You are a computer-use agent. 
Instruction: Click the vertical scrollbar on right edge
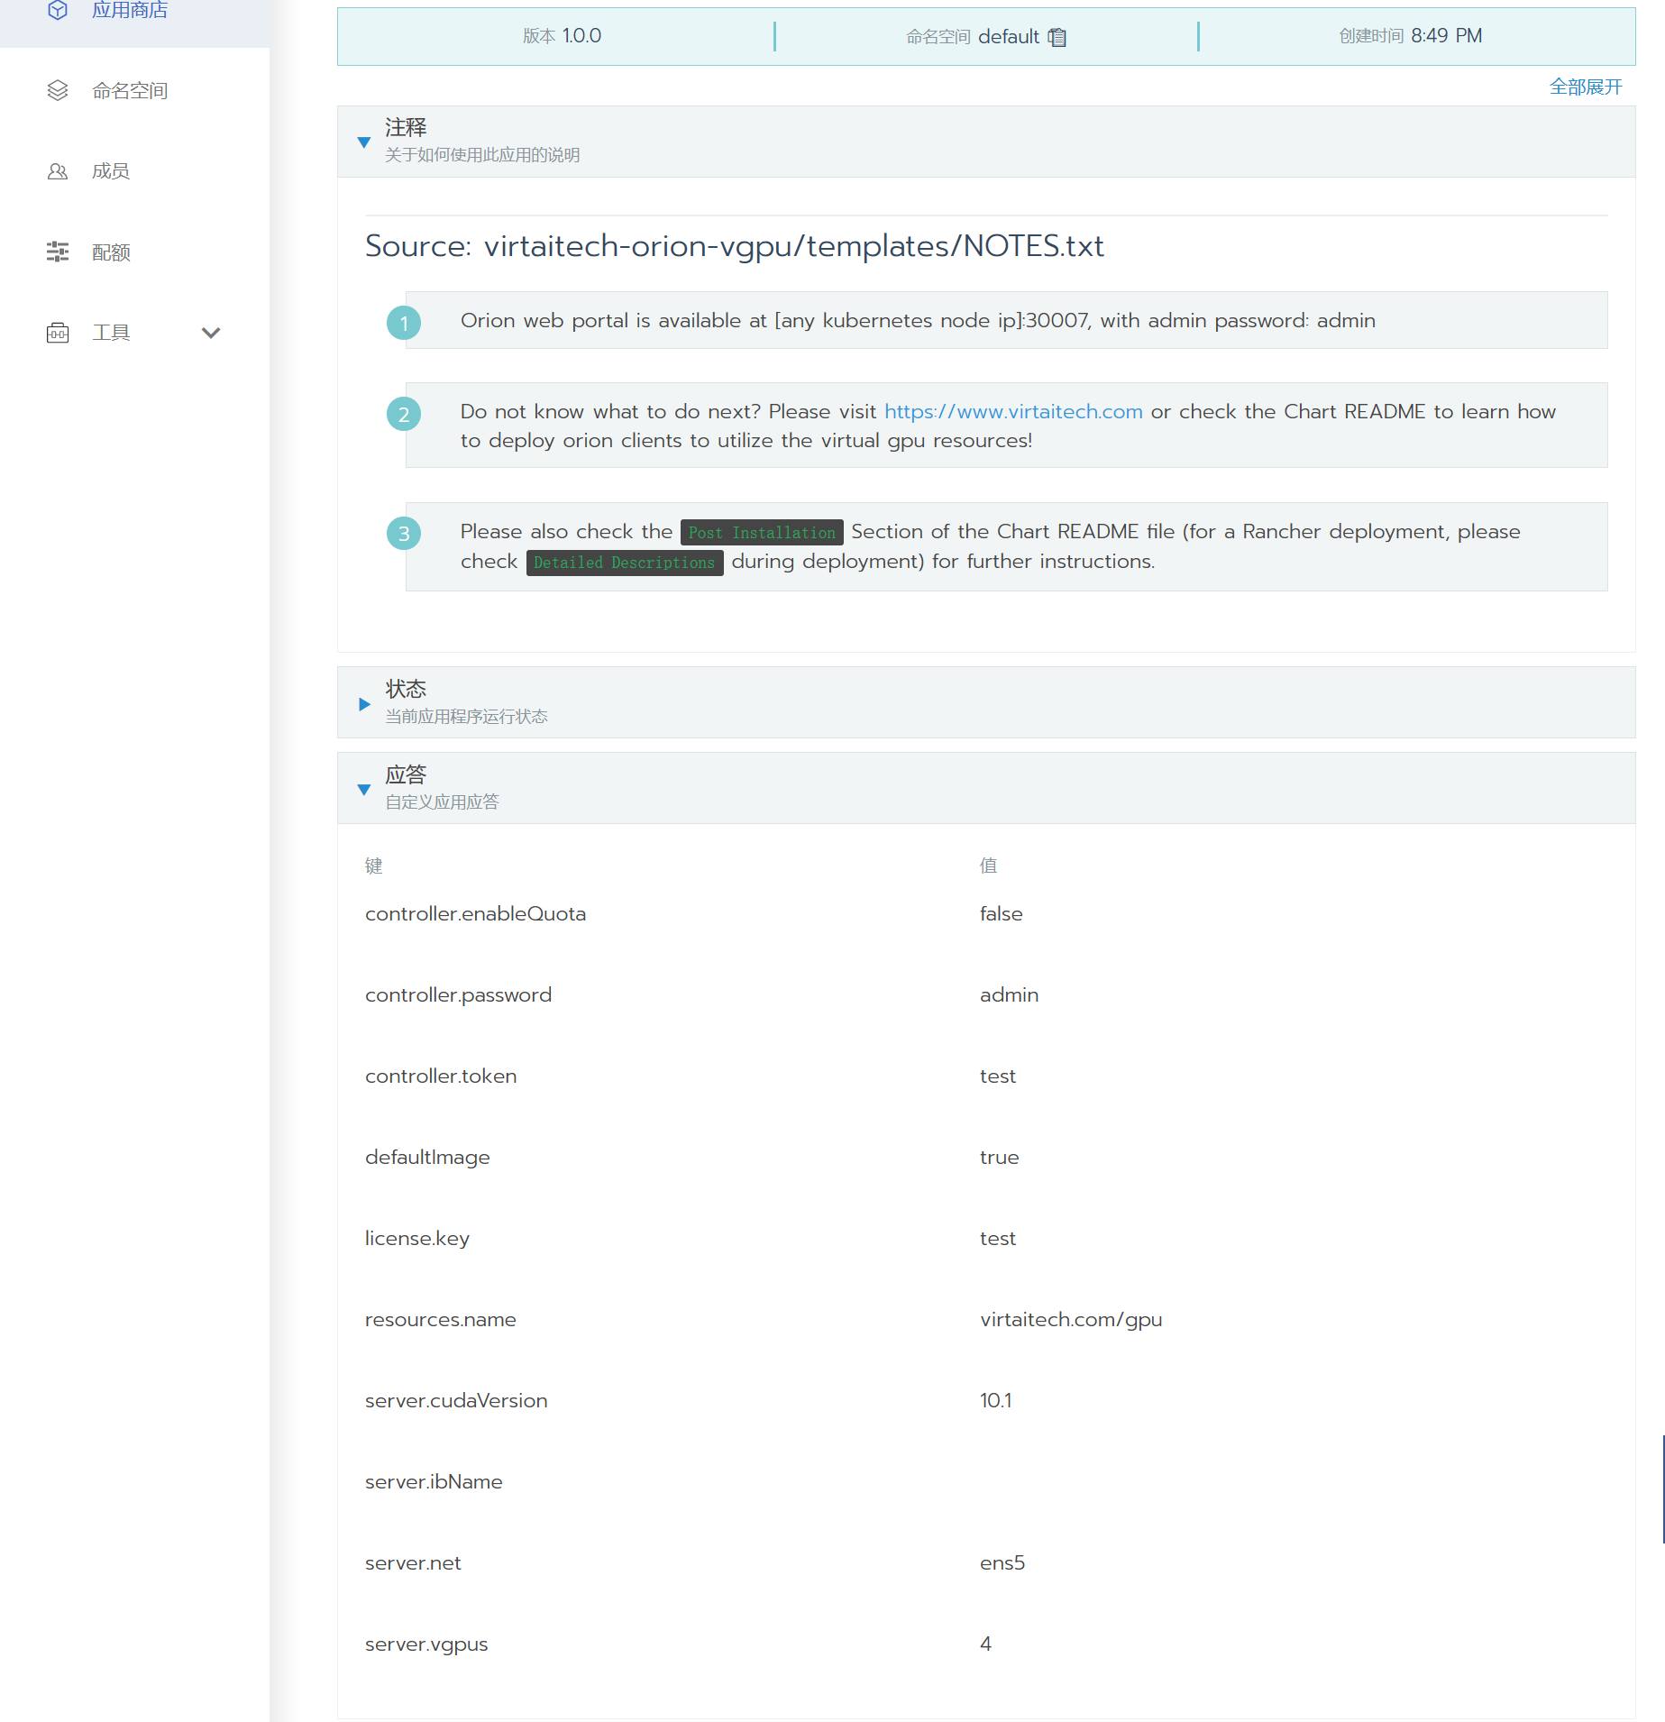1662,1488
